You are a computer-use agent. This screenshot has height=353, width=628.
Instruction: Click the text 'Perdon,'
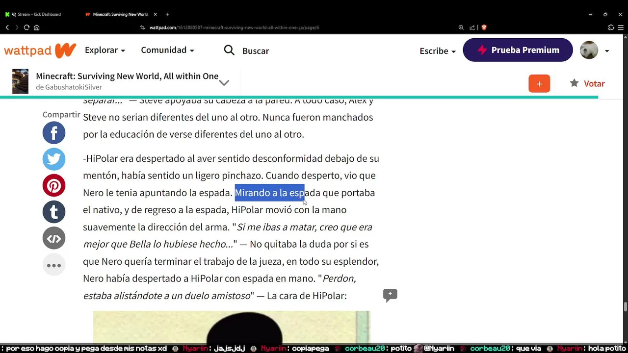[x=339, y=278]
